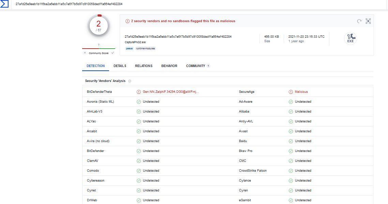Click the green check icon for Baidu
This screenshot has height=204, width=388.
[291, 141]
